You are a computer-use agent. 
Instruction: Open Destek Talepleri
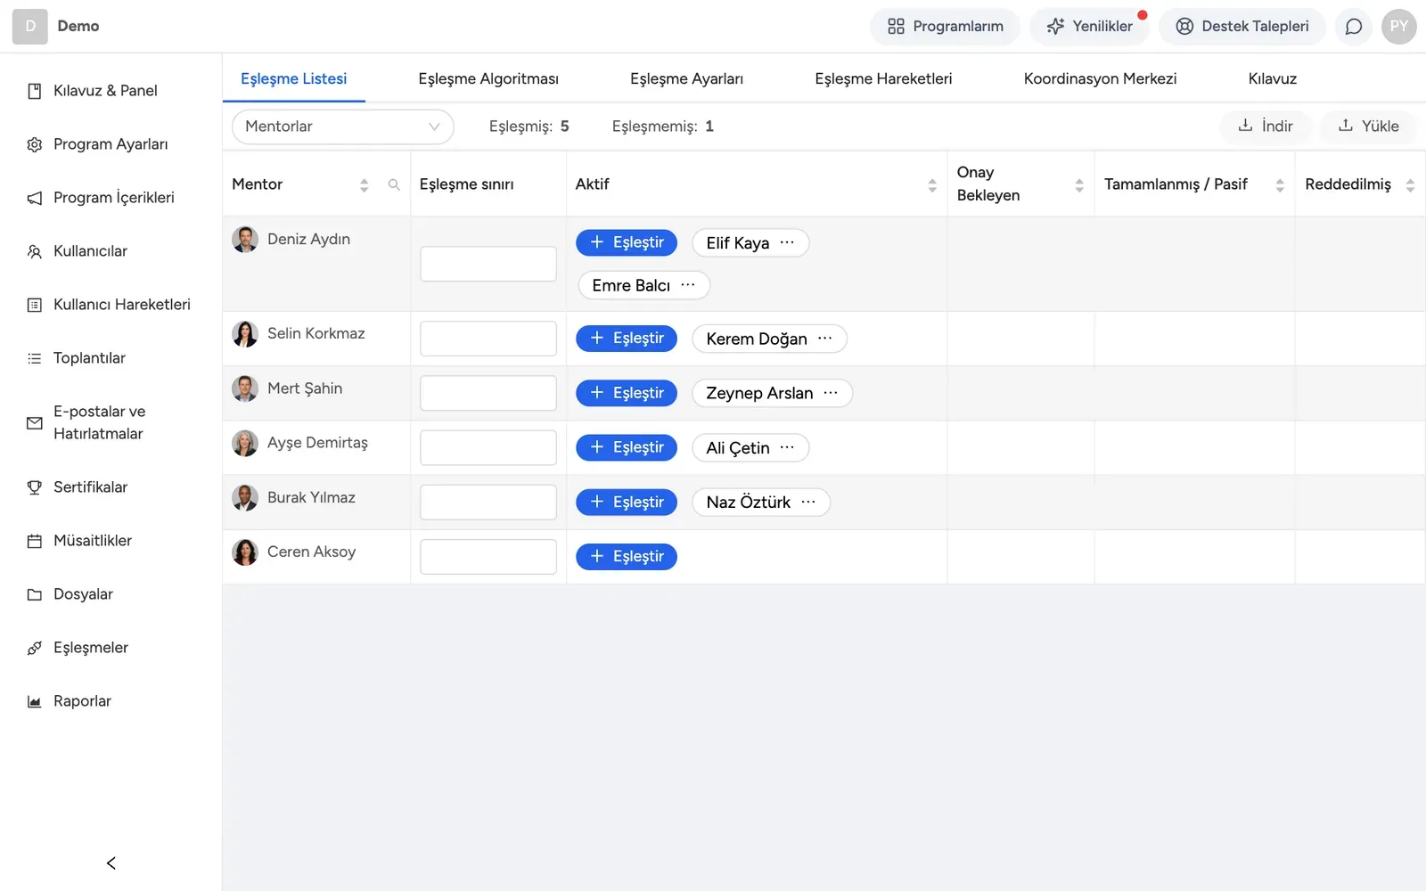pos(1242,27)
